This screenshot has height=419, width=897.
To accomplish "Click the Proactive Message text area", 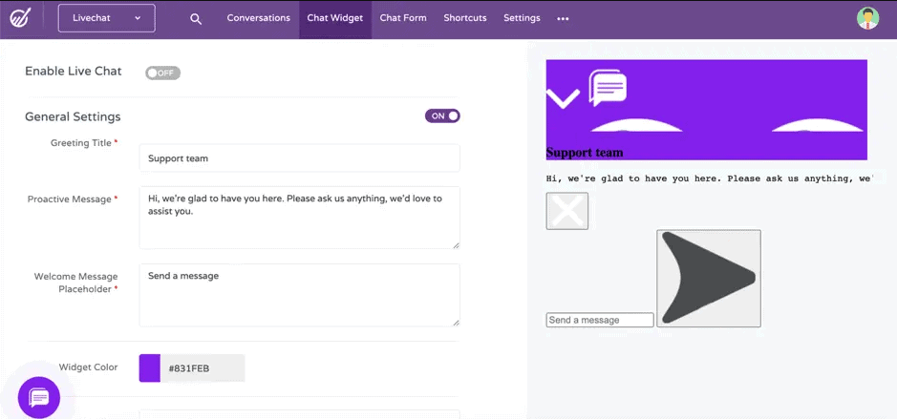I will [299, 218].
